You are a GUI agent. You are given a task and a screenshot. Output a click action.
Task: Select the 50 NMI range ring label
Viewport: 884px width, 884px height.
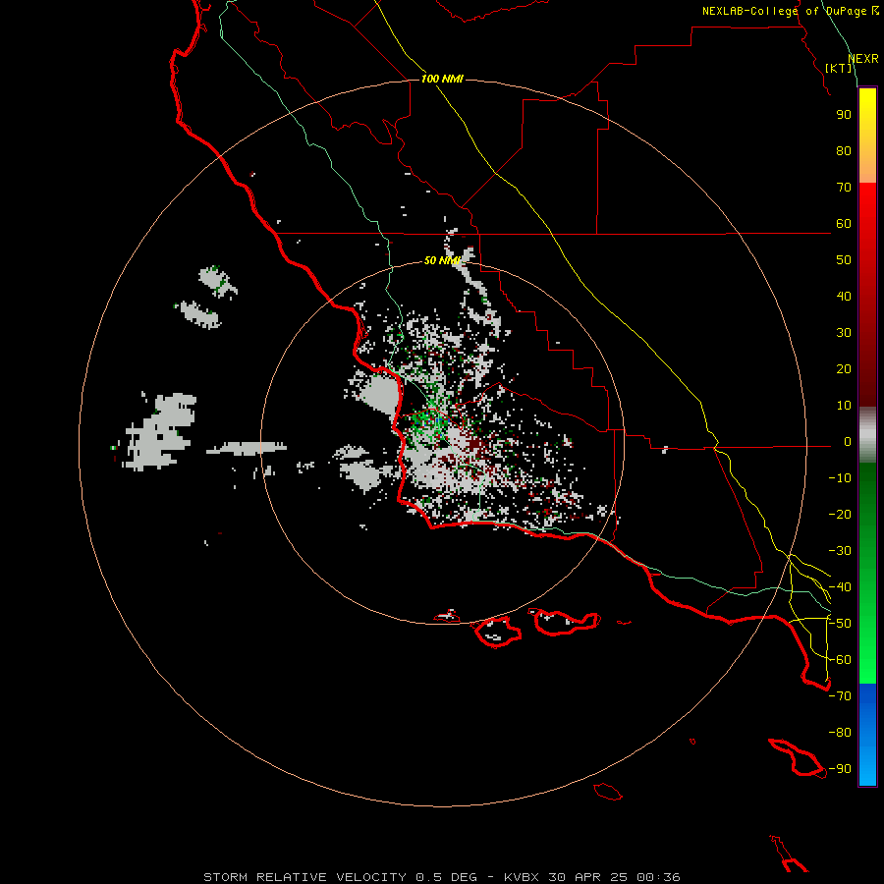pos(442,260)
